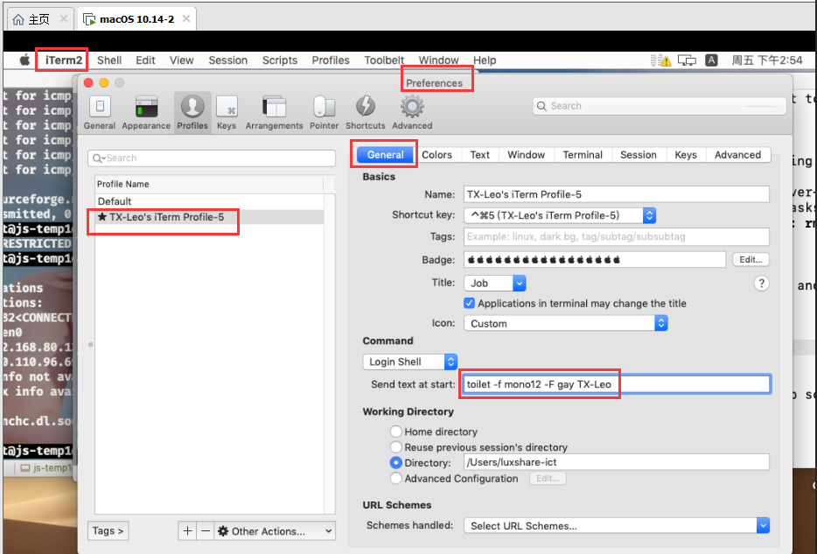
Task: Open the Session menu
Action: tap(227, 60)
